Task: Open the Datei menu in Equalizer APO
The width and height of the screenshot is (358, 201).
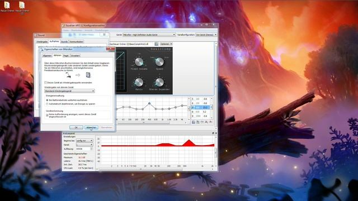Action: 66,30
